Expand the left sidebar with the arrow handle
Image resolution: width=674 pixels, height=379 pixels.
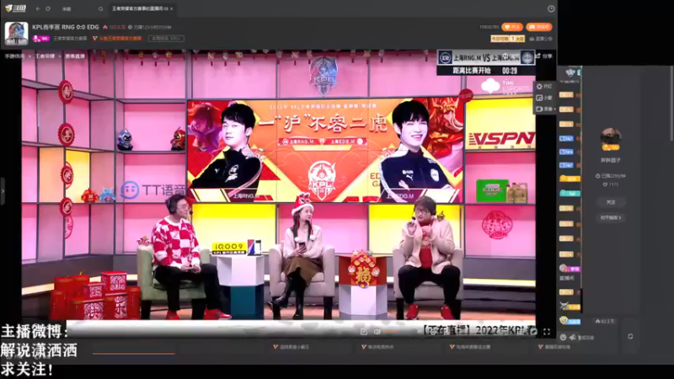(x=3, y=190)
